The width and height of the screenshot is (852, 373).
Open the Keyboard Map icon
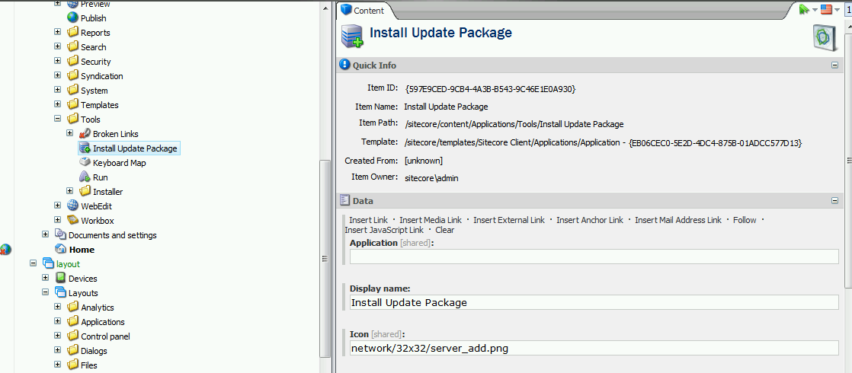pyautogui.click(x=85, y=162)
